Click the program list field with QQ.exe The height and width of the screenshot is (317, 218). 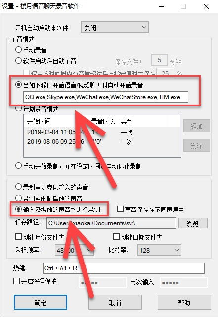pos(106,97)
